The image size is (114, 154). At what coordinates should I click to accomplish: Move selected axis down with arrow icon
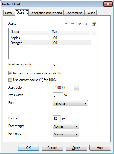86,24
